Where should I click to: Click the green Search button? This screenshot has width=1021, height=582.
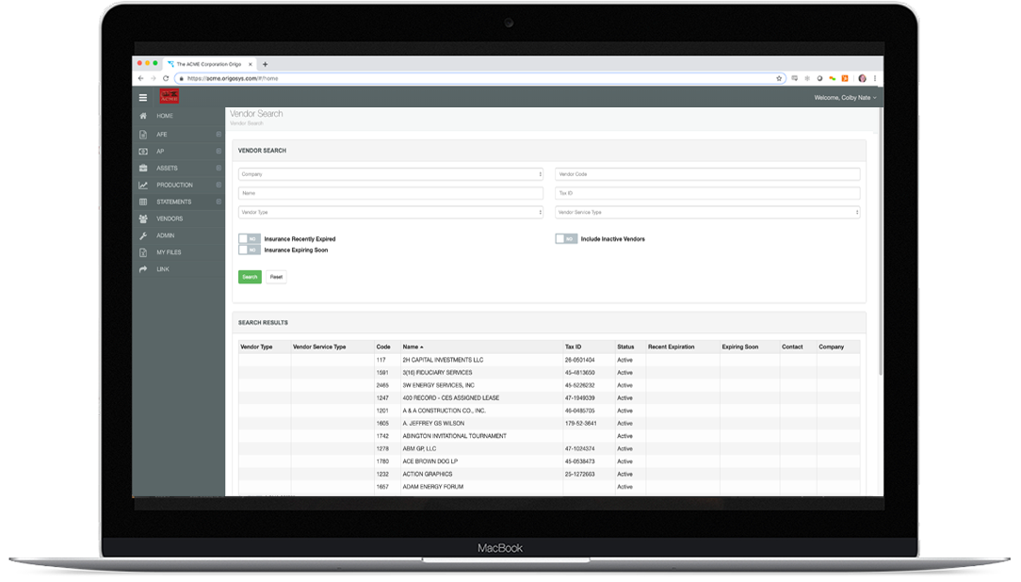tap(250, 277)
